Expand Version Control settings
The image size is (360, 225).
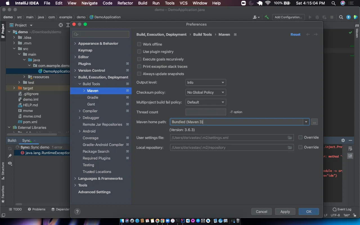[x=75, y=71]
